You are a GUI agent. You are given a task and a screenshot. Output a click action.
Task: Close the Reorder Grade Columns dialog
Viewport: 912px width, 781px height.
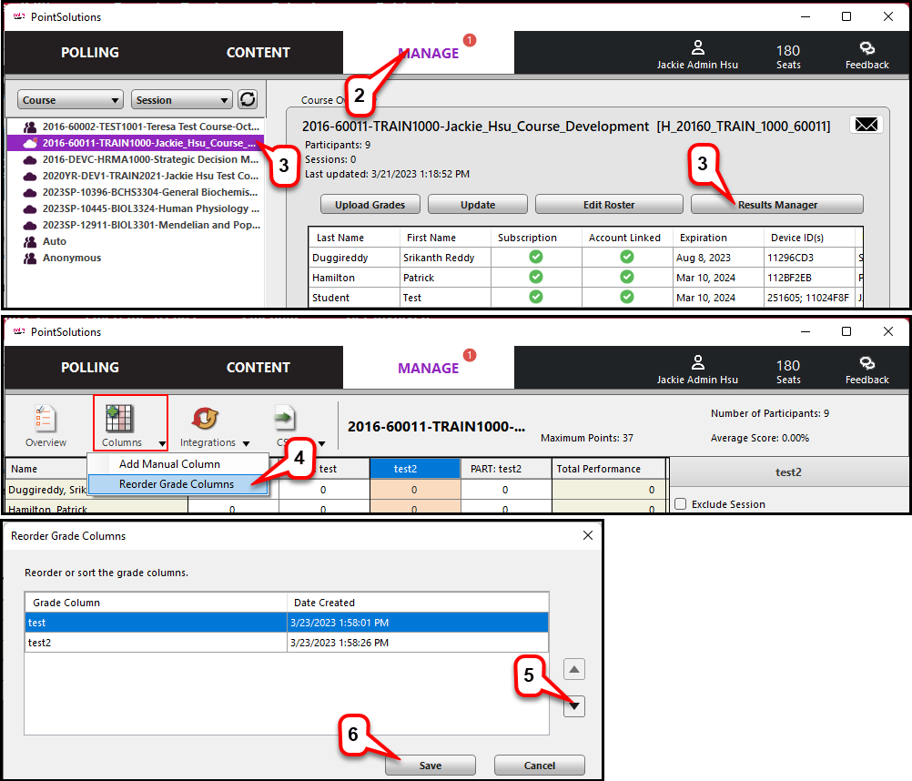[588, 535]
